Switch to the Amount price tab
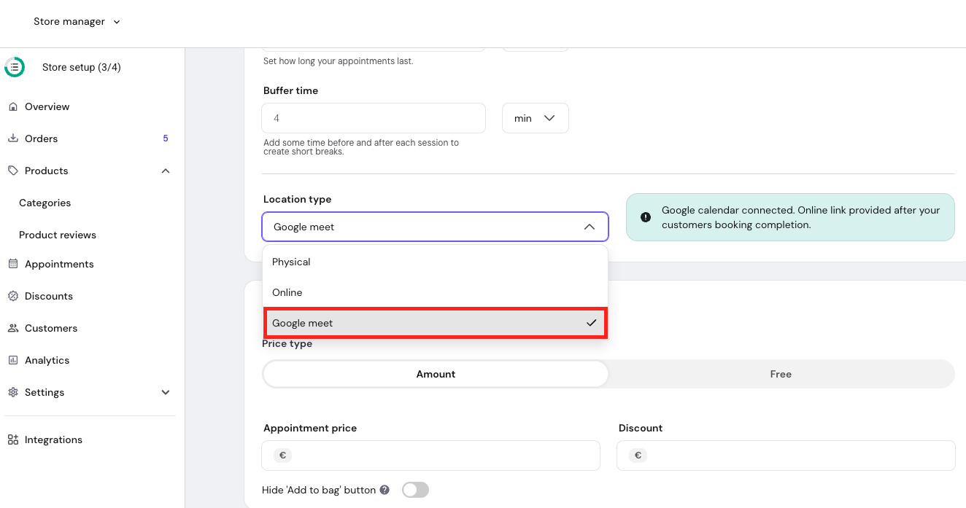Screen dimensions: 966x508 click(x=436, y=373)
